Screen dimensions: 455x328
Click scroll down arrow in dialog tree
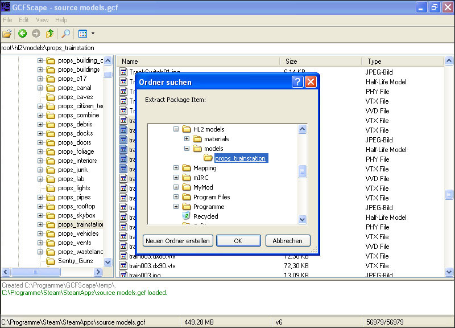(x=302, y=219)
